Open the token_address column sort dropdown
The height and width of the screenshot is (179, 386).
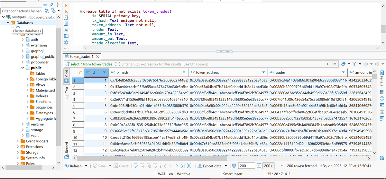tap(264, 72)
